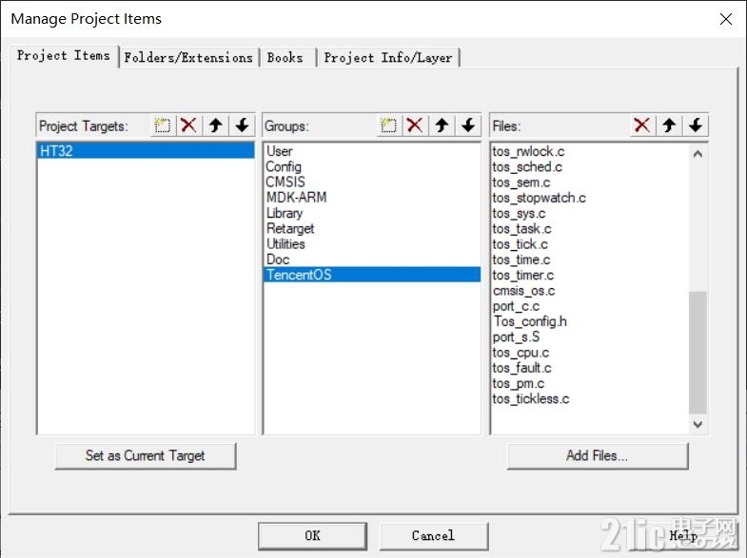
Task: Select HT32 project target
Action: point(146,151)
